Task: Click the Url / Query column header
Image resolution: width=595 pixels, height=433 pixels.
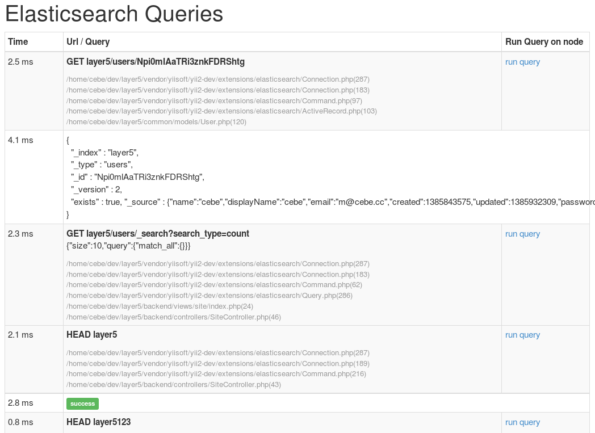Action: tap(88, 42)
